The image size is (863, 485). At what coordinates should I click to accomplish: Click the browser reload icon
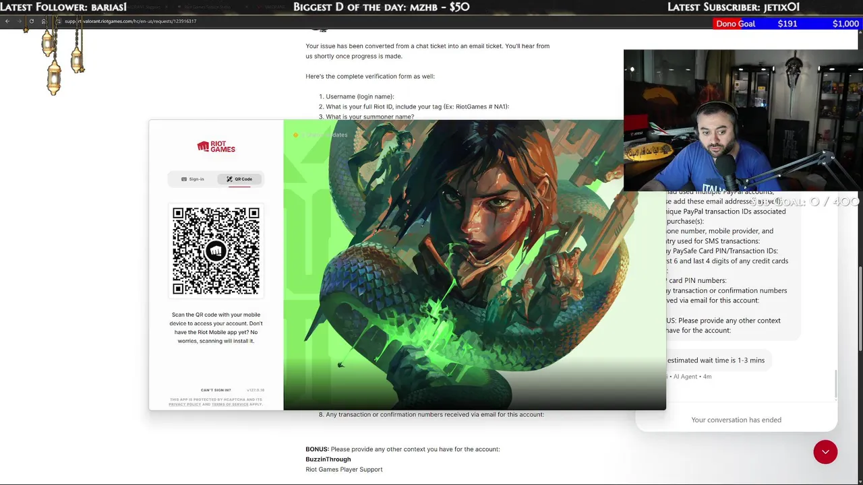coord(31,21)
